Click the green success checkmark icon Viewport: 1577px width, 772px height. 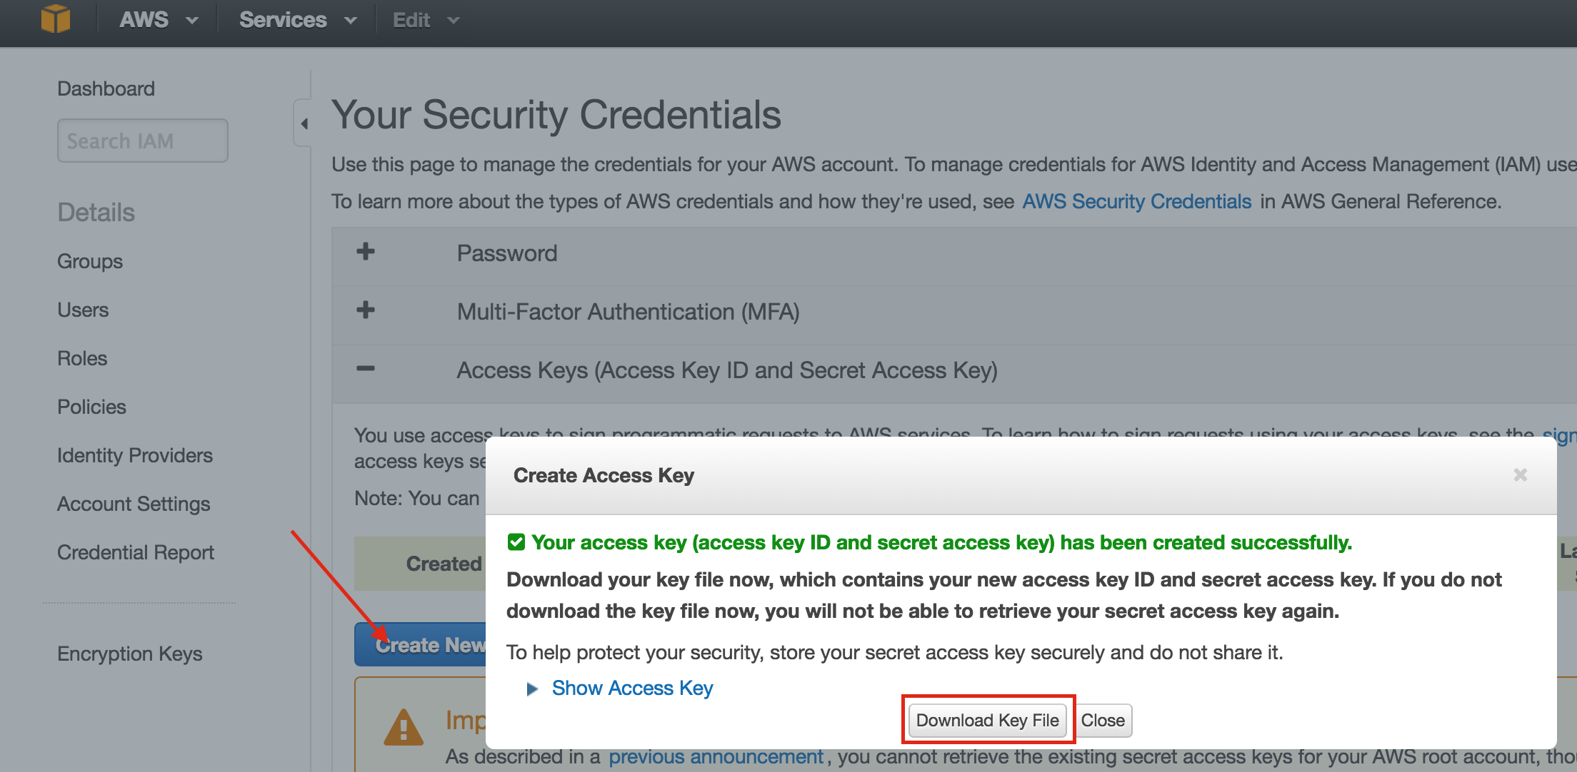[516, 543]
